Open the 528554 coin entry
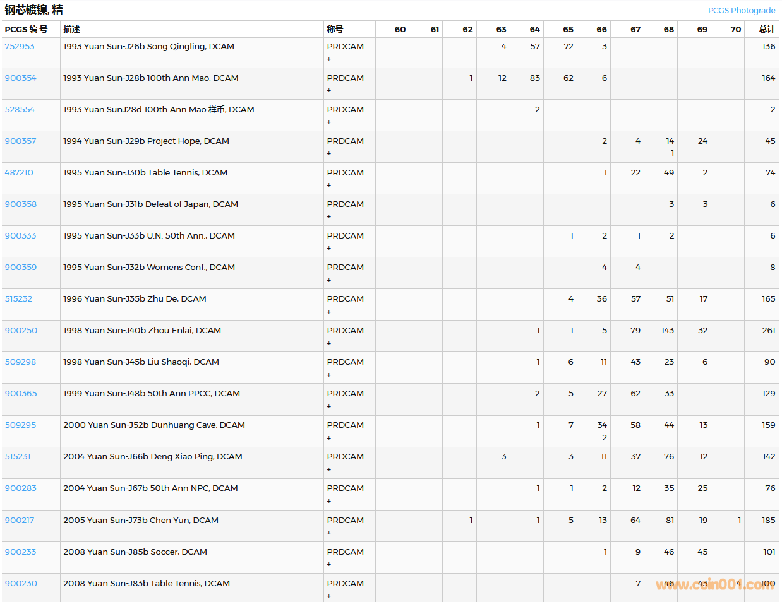This screenshot has width=782, height=602. click(20, 110)
